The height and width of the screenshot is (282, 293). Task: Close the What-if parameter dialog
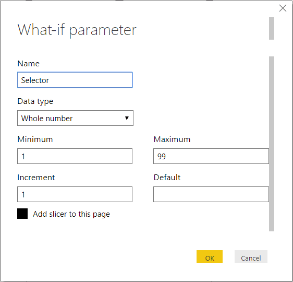[x=283, y=8]
